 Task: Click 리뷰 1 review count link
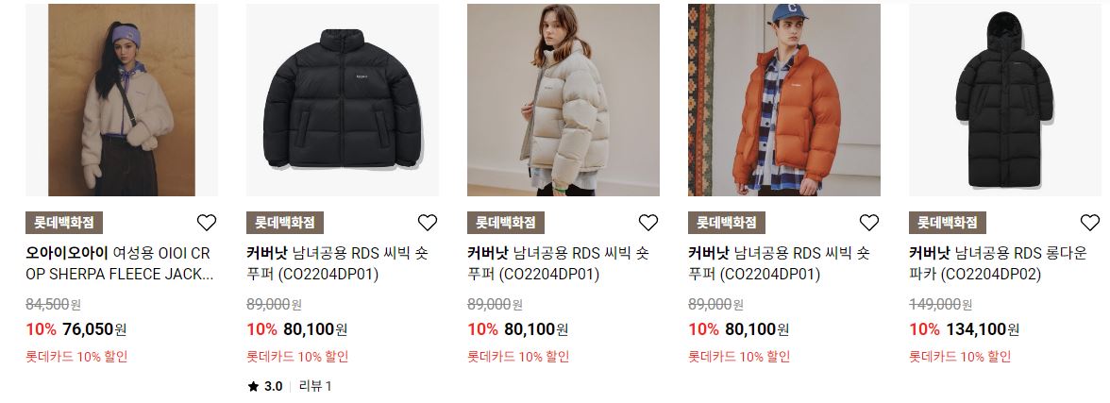(x=315, y=387)
